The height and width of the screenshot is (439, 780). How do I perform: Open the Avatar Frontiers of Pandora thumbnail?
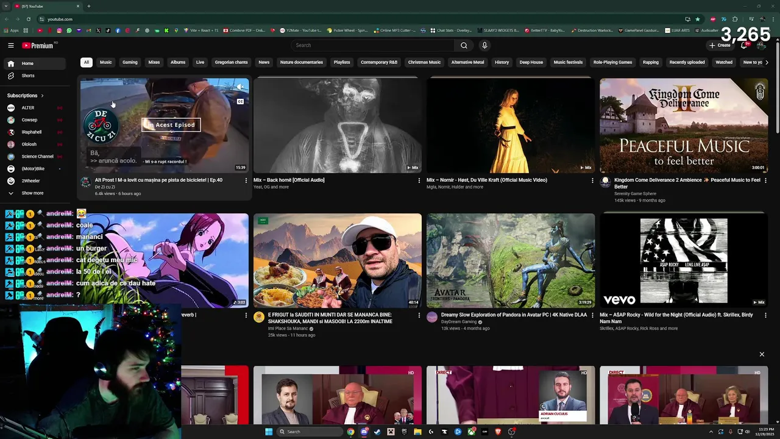(511, 260)
